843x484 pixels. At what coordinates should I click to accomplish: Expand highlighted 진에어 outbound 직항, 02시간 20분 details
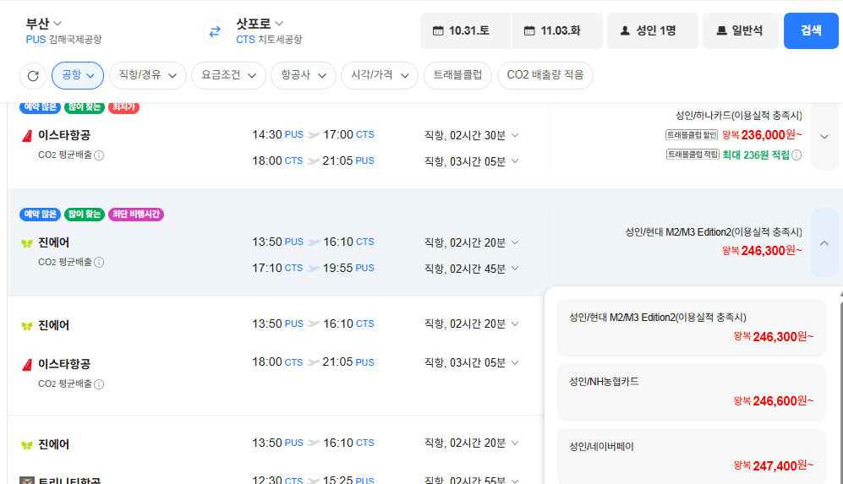(x=515, y=242)
